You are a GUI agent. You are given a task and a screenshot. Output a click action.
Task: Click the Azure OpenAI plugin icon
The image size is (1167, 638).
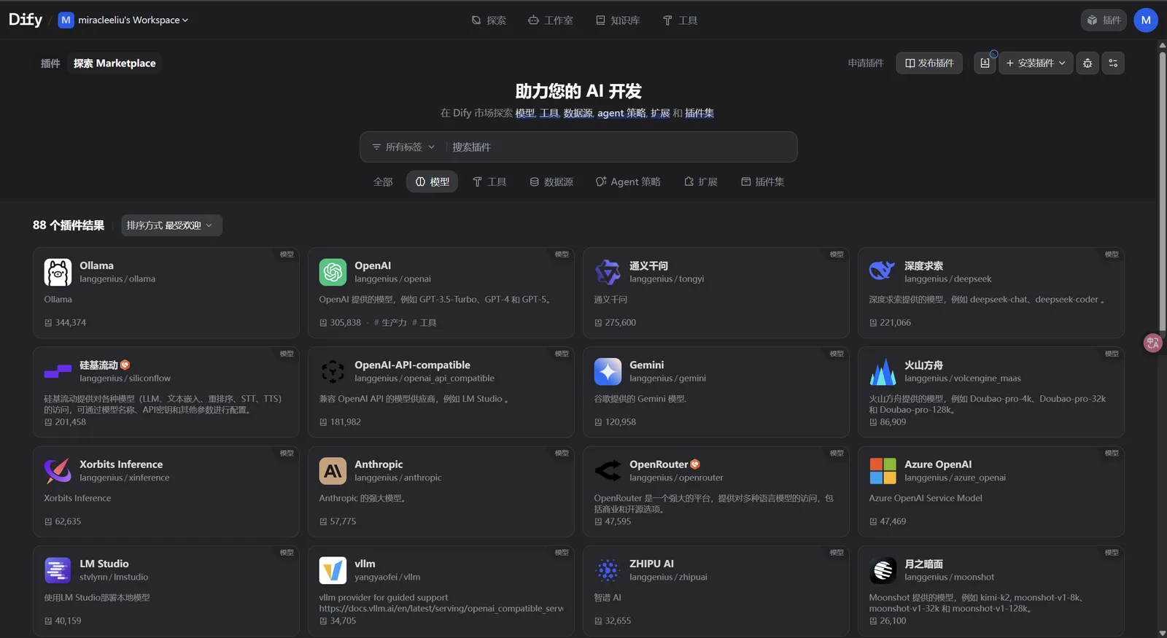[883, 471]
